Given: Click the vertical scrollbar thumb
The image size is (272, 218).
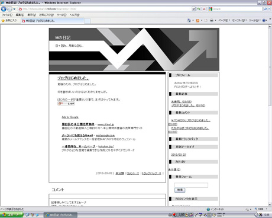Looking at the screenshot, I should 270,68.
